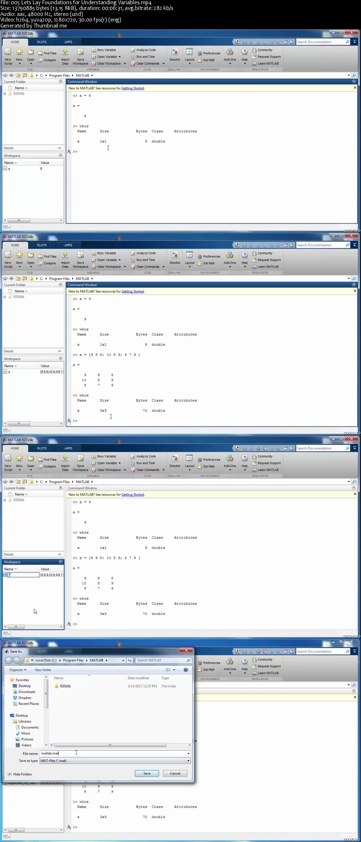The image size is (361, 842).
Task: Switch to the PLOTS tab in the only a = 9 frame
Action: coord(42,42)
